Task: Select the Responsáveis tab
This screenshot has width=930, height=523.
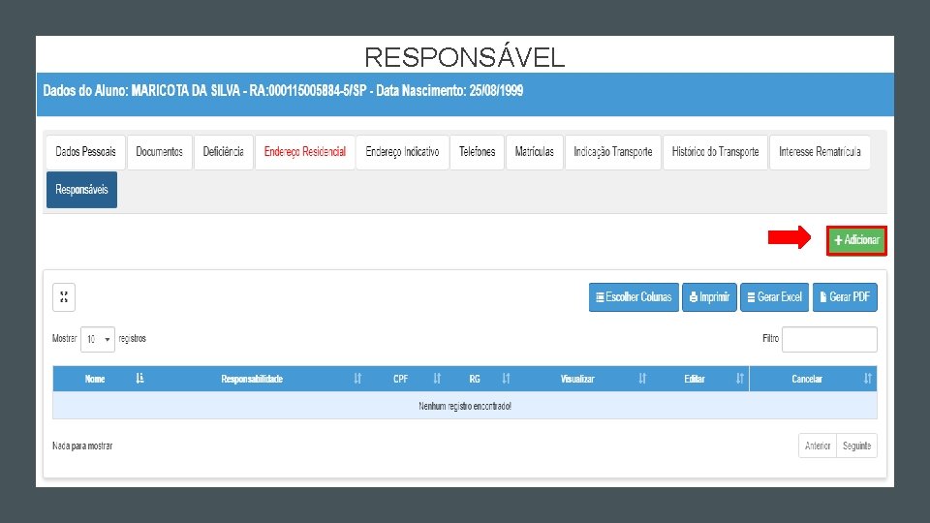Action: click(x=81, y=190)
